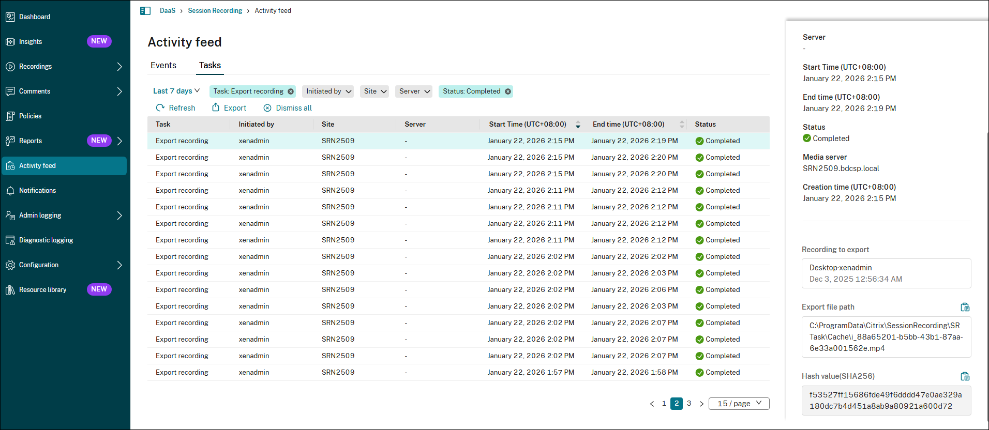This screenshot has width=989, height=430.
Task: Change the 15 / page dropdown
Action: coord(739,404)
